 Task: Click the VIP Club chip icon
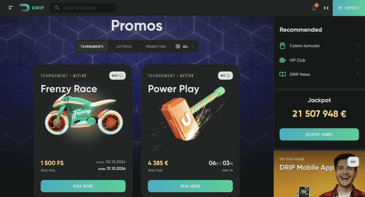point(282,60)
